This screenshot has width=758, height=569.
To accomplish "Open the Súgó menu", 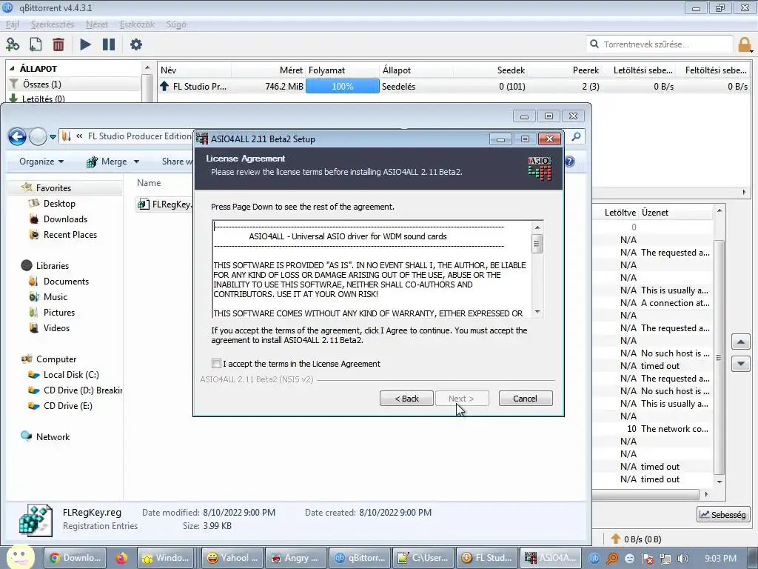I will point(176,24).
